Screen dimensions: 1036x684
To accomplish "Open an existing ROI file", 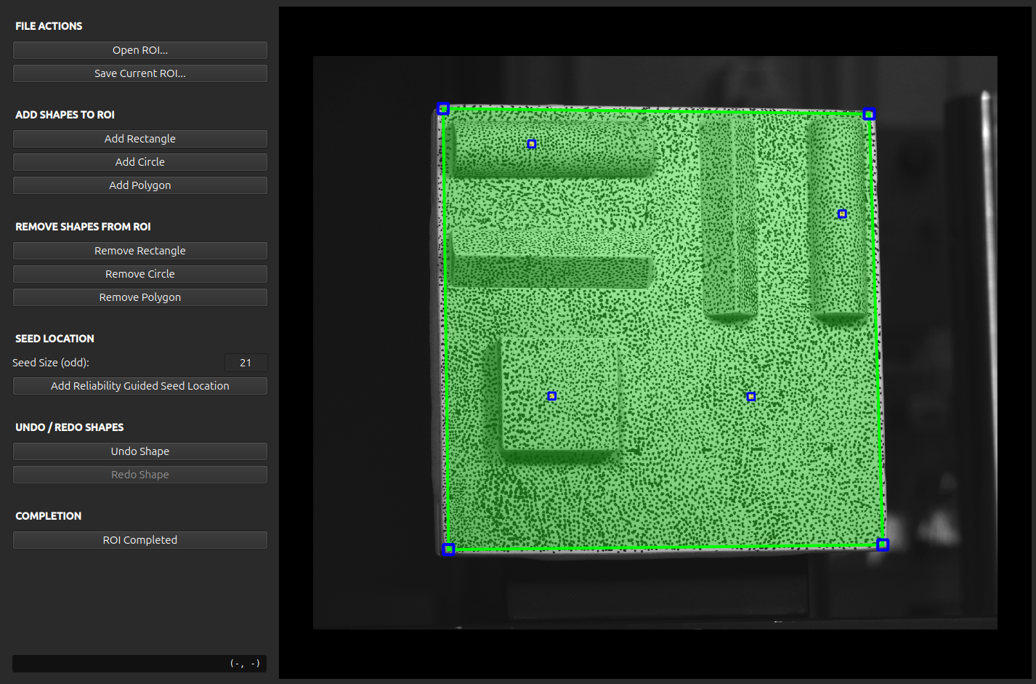I will pos(140,50).
